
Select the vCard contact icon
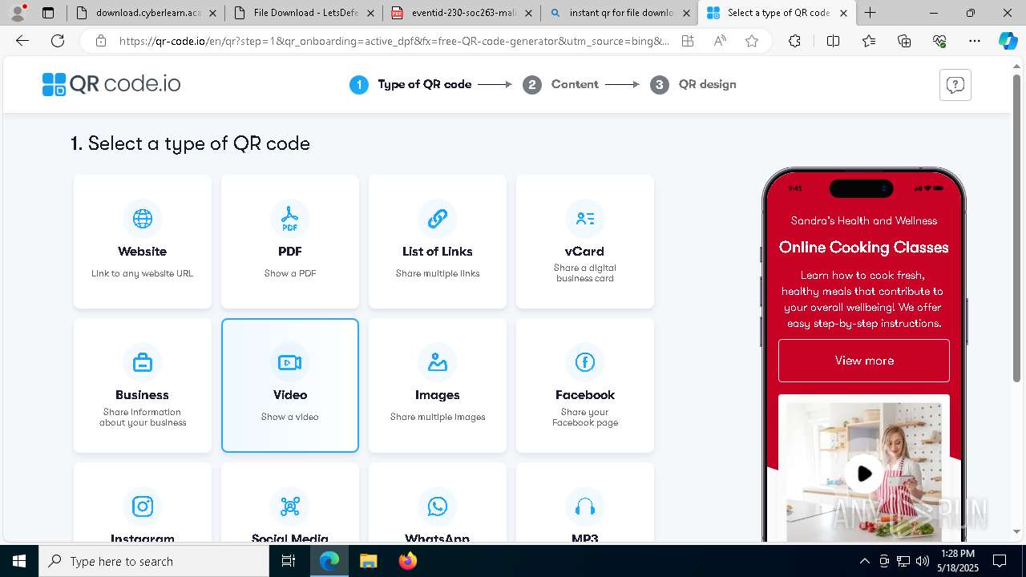click(584, 219)
